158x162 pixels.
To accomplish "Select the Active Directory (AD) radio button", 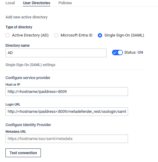I will [8, 35].
